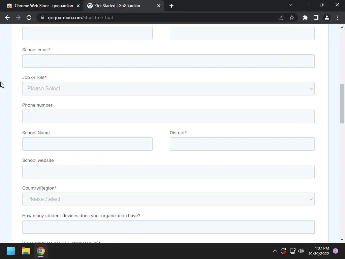Open the tab search chevron
Viewport: 345px width, 259px height.
[291, 5]
